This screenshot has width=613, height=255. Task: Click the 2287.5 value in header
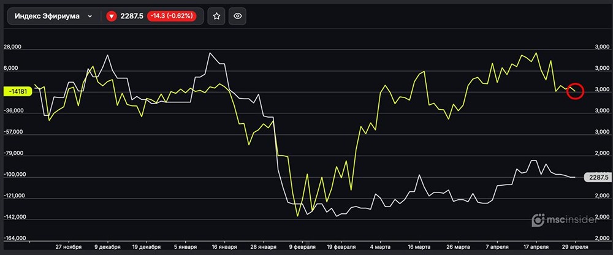click(132, 16)
